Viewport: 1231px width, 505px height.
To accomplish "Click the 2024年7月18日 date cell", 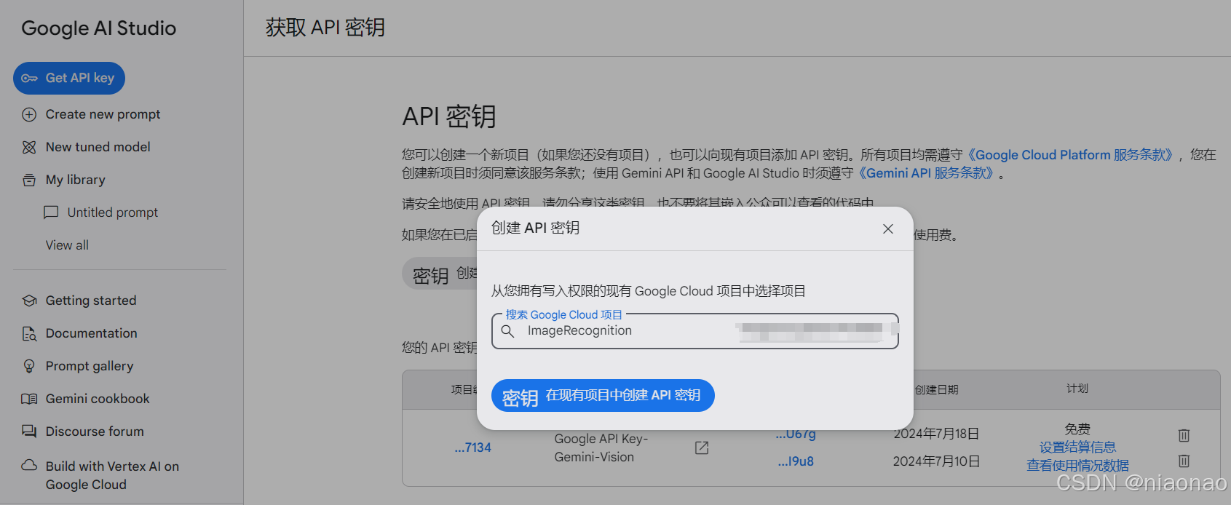I will 936,434.
